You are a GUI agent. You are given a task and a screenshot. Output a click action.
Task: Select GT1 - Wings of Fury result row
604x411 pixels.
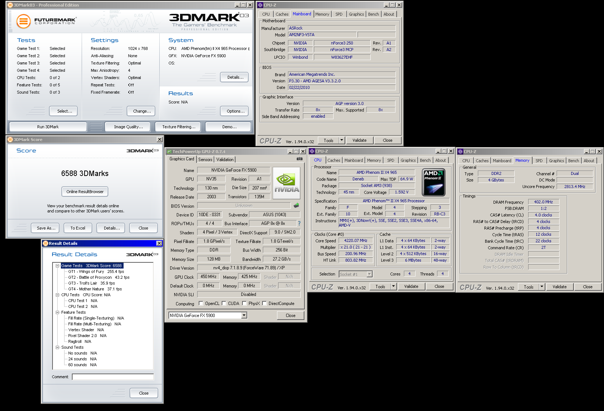[96, 271]
